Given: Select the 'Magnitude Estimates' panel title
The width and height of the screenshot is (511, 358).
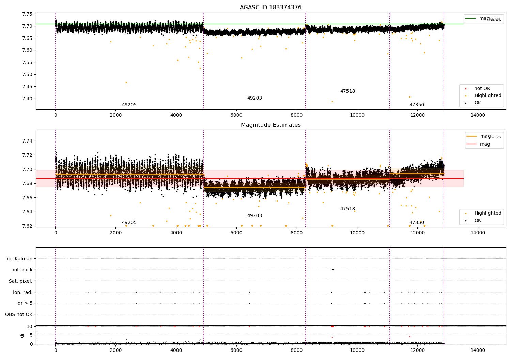Looking at the screenshot, I should pos(270,125).
